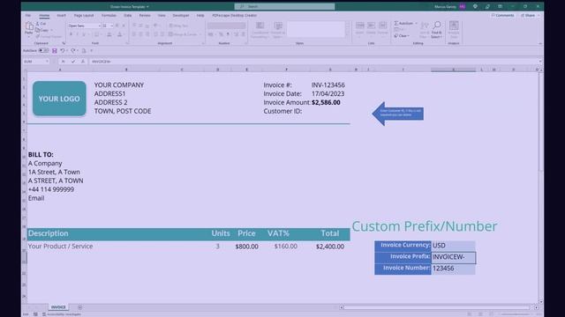The image size is (565, 317).
Task: Open the Font size dropdown
Action: click(112, 26)
